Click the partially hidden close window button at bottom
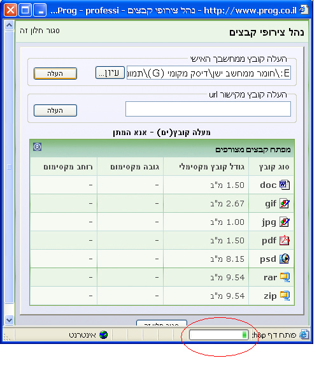This screenshot has height=365, width=319. [x=162, y=323]
